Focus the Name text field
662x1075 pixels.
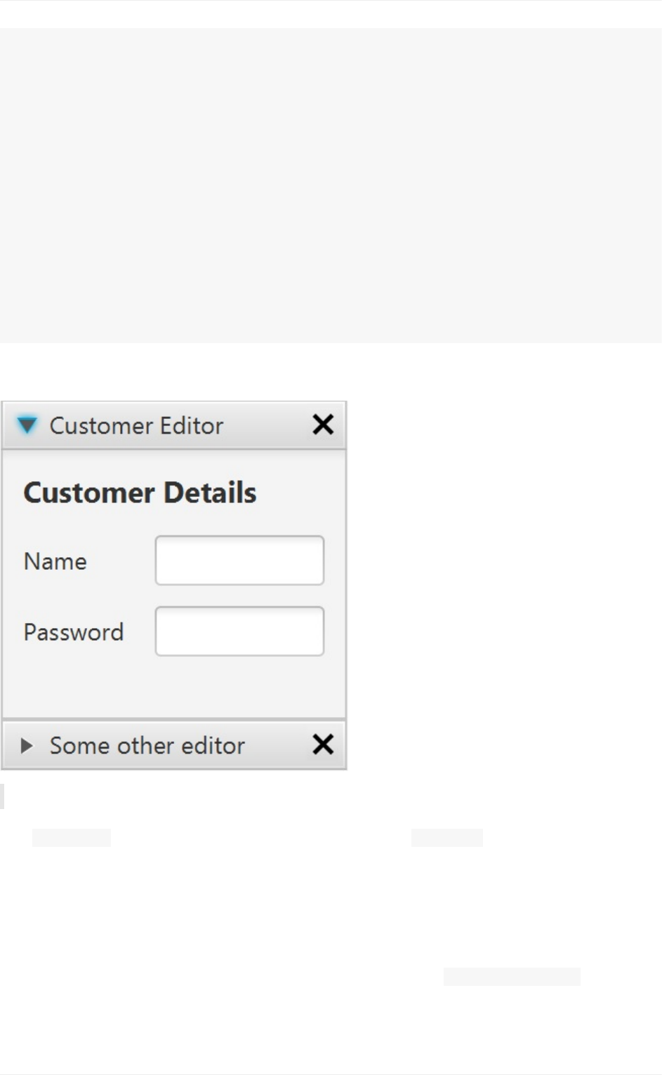tap(239, 561)
